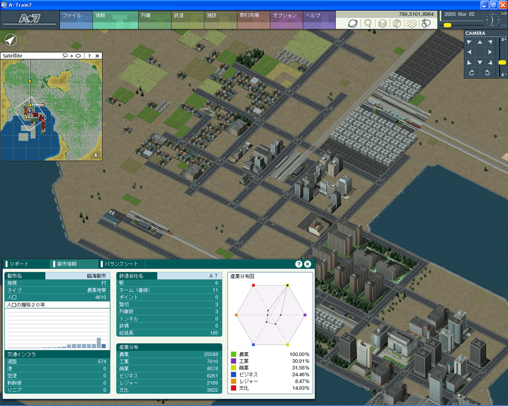Viewport: 508px width, 406px height.
Task: Click the 列車数 3 row
Action: (169, 311)
